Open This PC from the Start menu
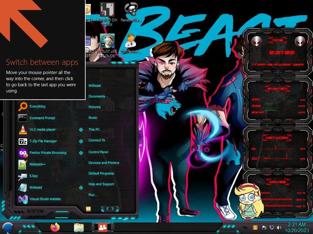 click(x=94, y=129)
